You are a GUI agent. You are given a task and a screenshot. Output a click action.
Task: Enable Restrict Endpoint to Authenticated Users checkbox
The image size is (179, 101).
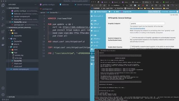[x=131, y=38]
